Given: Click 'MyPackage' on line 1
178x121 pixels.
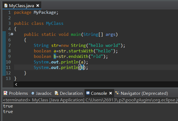Looking at the screenshot, I should click(45, 12).
